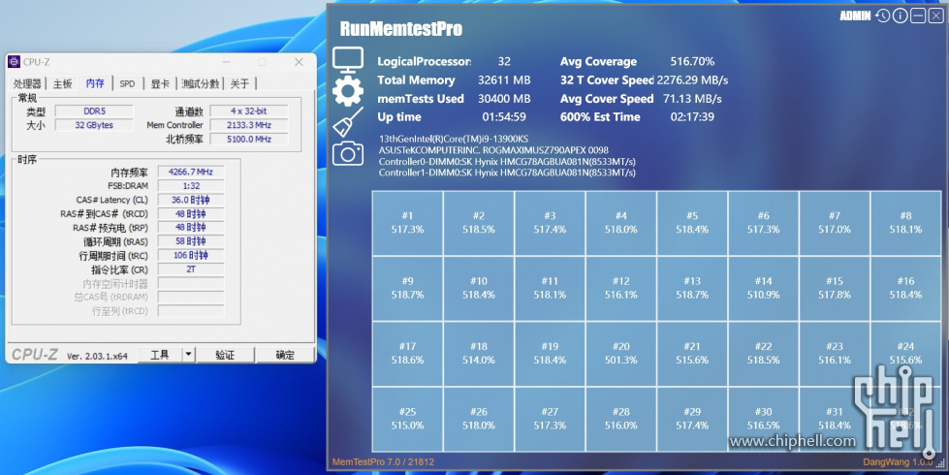949x475 pixels.
Task: Click the 验证 button in CPU-Z
Action: [x=225, y=355]
